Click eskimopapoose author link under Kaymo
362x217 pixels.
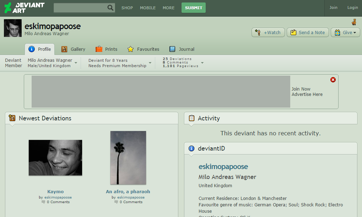tap(58, 197)
